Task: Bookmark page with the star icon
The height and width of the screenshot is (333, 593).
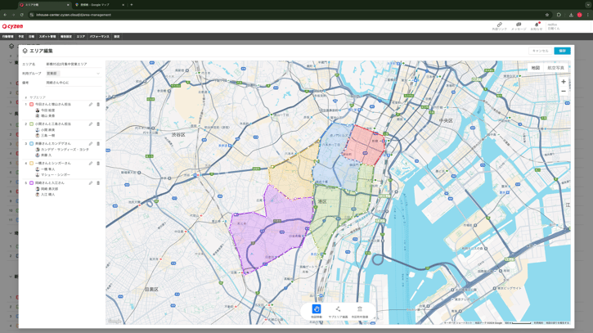Action: [547, 15]
